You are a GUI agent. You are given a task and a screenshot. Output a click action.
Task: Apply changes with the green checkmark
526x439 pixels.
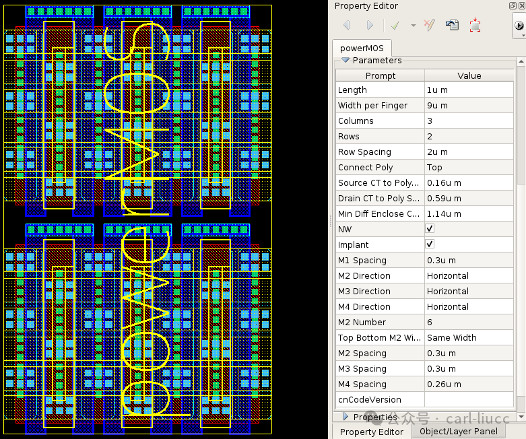395,25
